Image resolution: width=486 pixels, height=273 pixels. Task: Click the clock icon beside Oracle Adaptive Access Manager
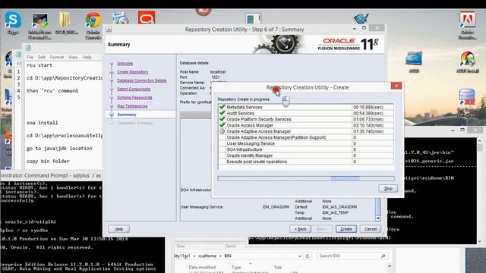click(222, 131)
